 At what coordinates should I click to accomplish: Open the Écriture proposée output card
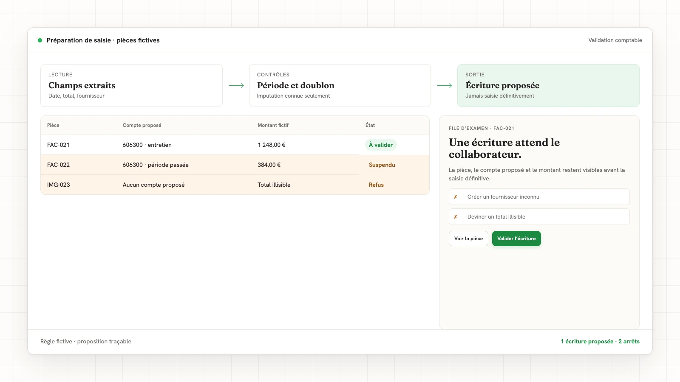548,85
